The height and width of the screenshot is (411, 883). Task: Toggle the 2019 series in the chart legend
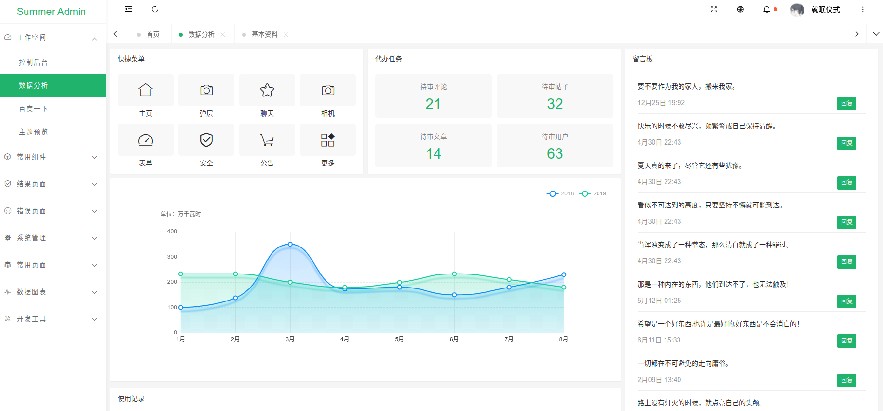pos(593,193)
